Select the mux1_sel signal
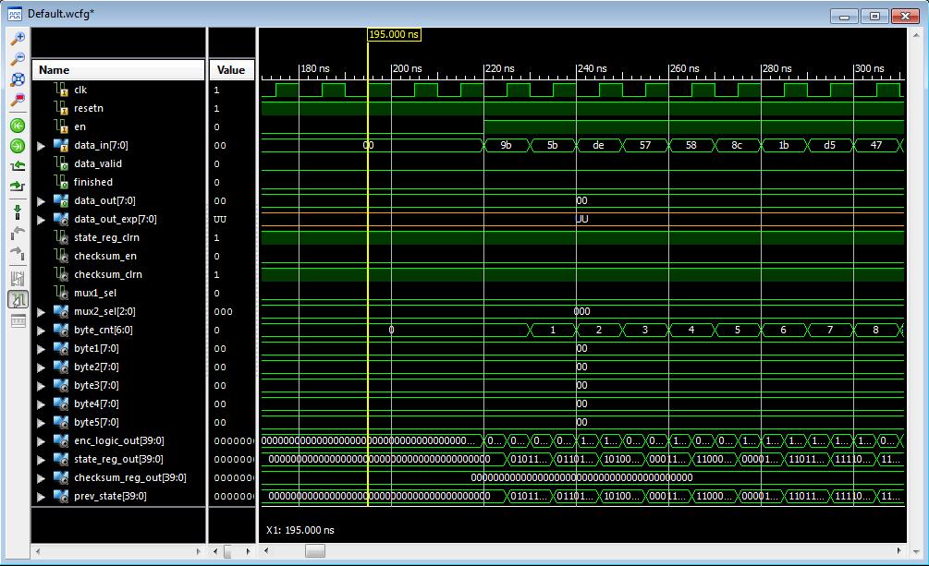 [95, 293]
